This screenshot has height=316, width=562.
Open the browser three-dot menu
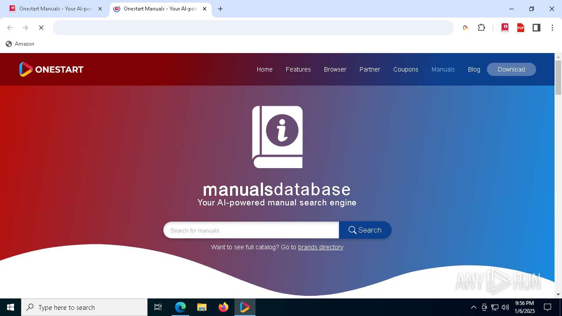pyautogui.click(x=552, y=28)
